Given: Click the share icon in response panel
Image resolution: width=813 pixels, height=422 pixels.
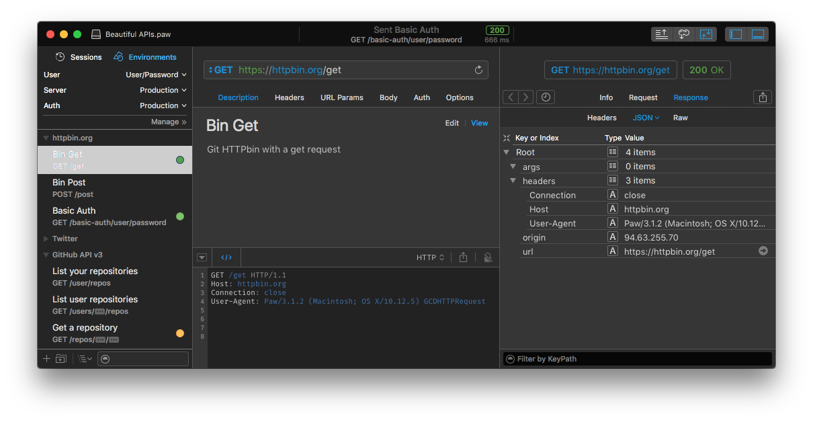Looking at the screenshot, I should (763, 97).
